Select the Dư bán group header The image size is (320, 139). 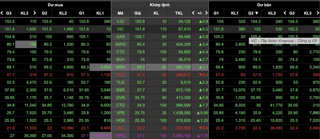tap(264, 5)
